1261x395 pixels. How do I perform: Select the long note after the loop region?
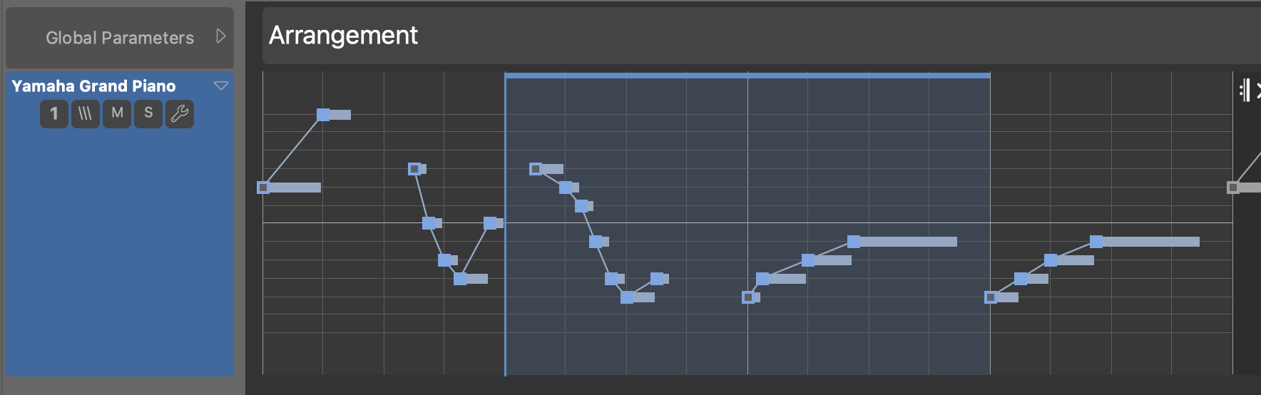coord(1145,242)
